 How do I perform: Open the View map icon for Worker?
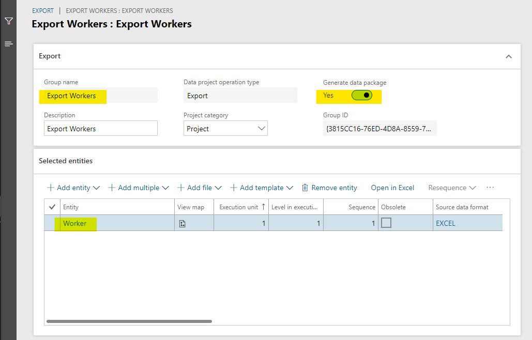[x=183, y=223]
